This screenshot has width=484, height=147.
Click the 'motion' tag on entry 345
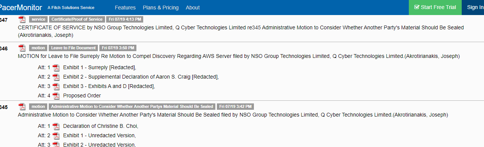(38, 106)
